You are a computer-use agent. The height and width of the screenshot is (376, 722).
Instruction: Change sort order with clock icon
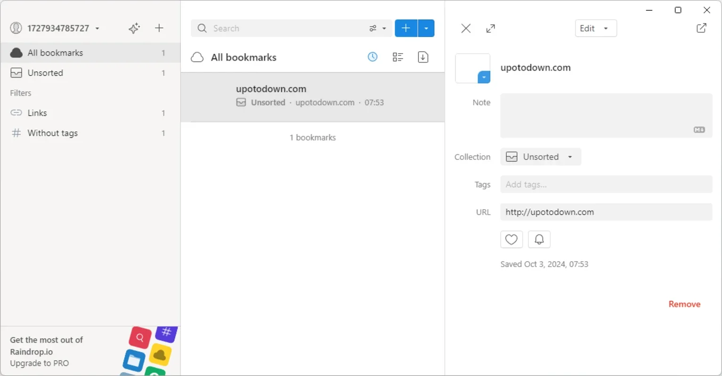pos(373,57)
